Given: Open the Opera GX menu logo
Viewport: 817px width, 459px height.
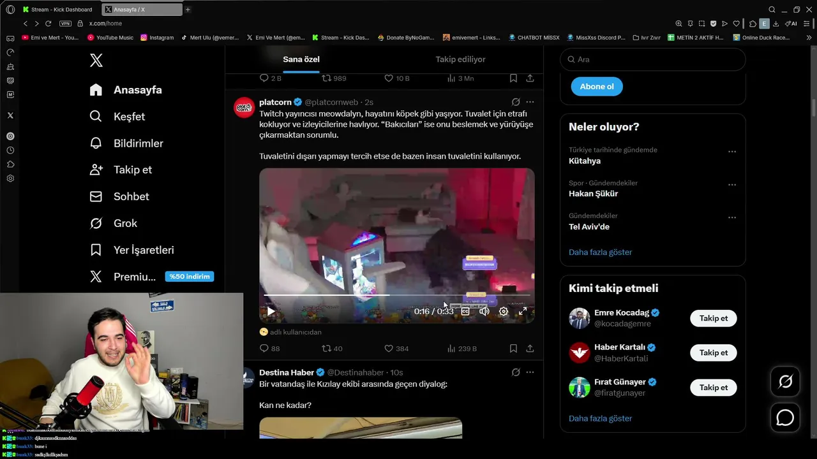Looking at the screenshot, I should (10, 10).
